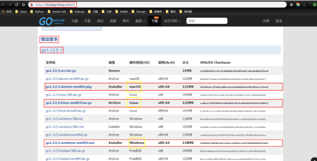Open the 资源 nav item
317x161 pixels.
(x=113, y=21)
